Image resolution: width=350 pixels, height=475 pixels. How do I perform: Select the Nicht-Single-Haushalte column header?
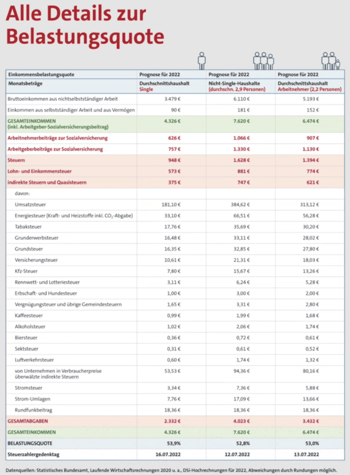coord(233,83)
